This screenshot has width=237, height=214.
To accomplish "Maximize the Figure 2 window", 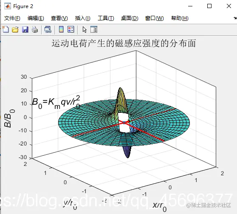I will coord(209,6).
